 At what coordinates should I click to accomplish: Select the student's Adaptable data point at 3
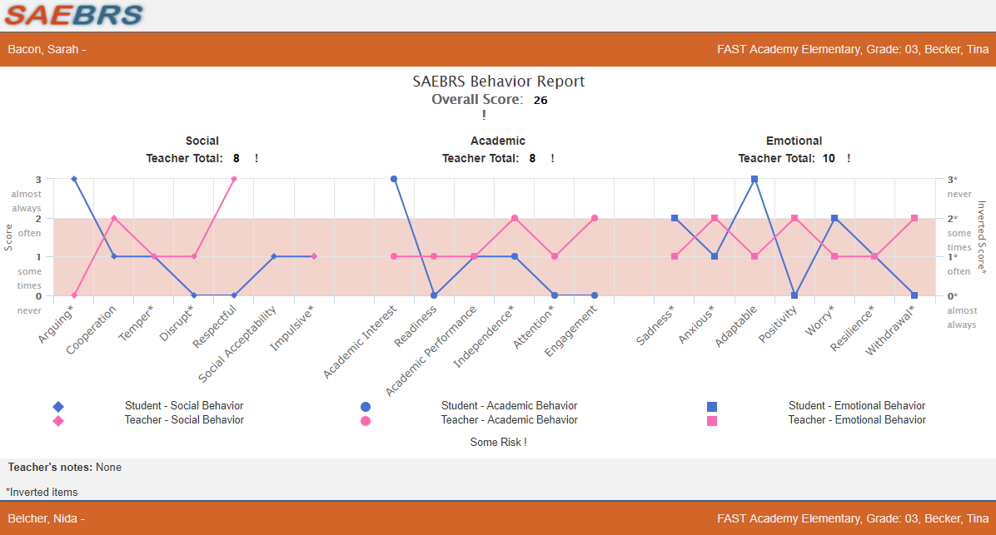click(x=754, y=179)
